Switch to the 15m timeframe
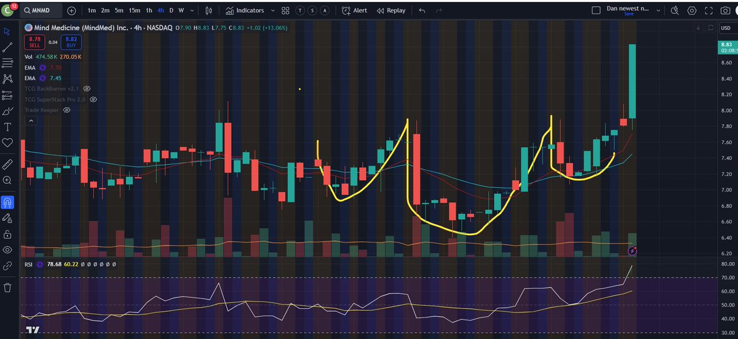Image resolution: width=738 pixels, height=339 pixels. [x=135, y=10]
